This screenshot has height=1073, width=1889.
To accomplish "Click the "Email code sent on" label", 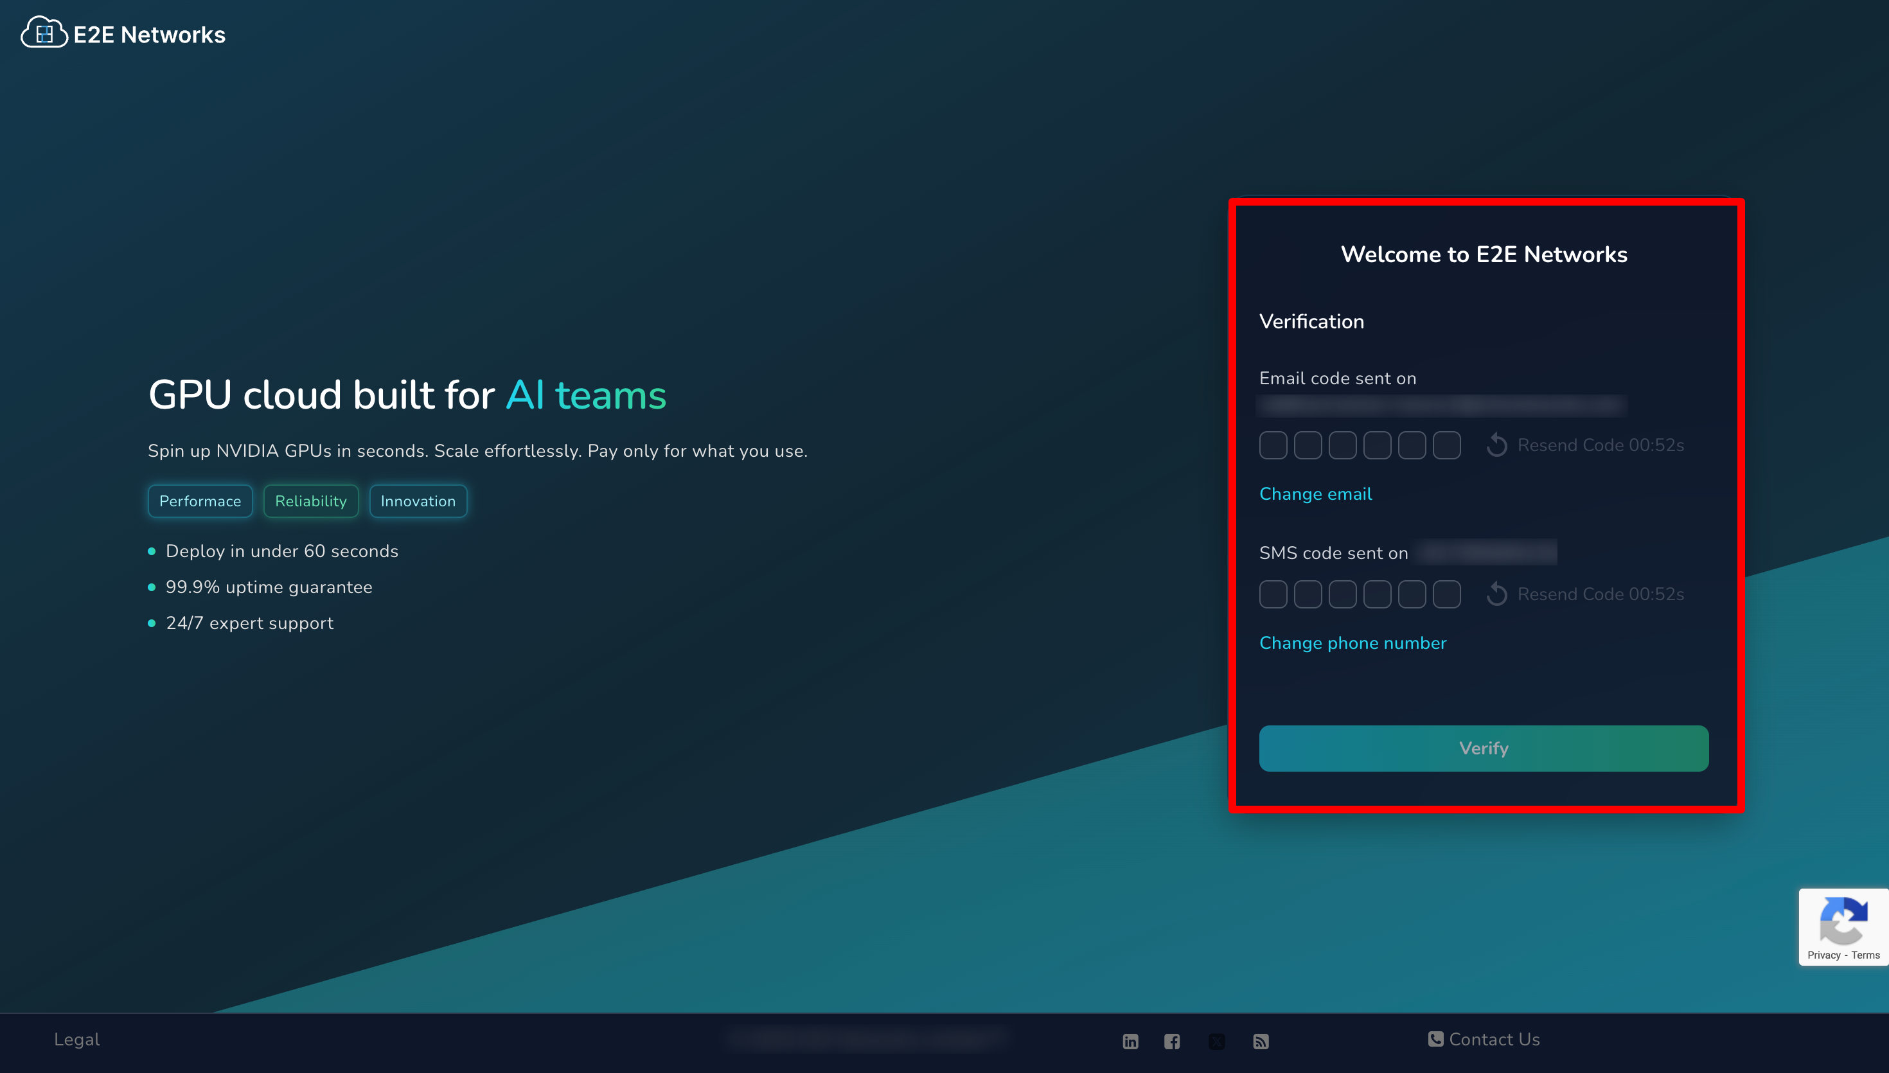I will click(x=1338, y=378).
